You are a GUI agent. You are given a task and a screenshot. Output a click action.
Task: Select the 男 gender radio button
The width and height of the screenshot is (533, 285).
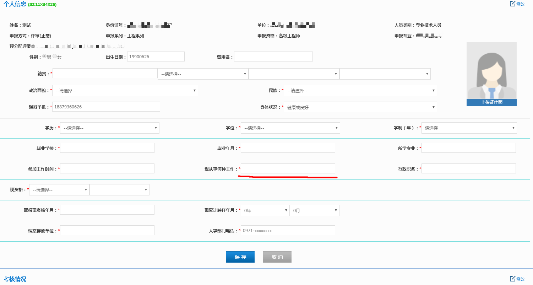[44, 57]
